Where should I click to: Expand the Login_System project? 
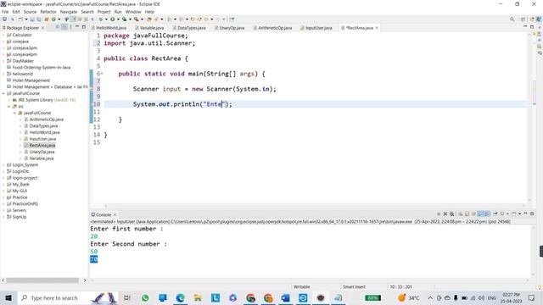3,165
